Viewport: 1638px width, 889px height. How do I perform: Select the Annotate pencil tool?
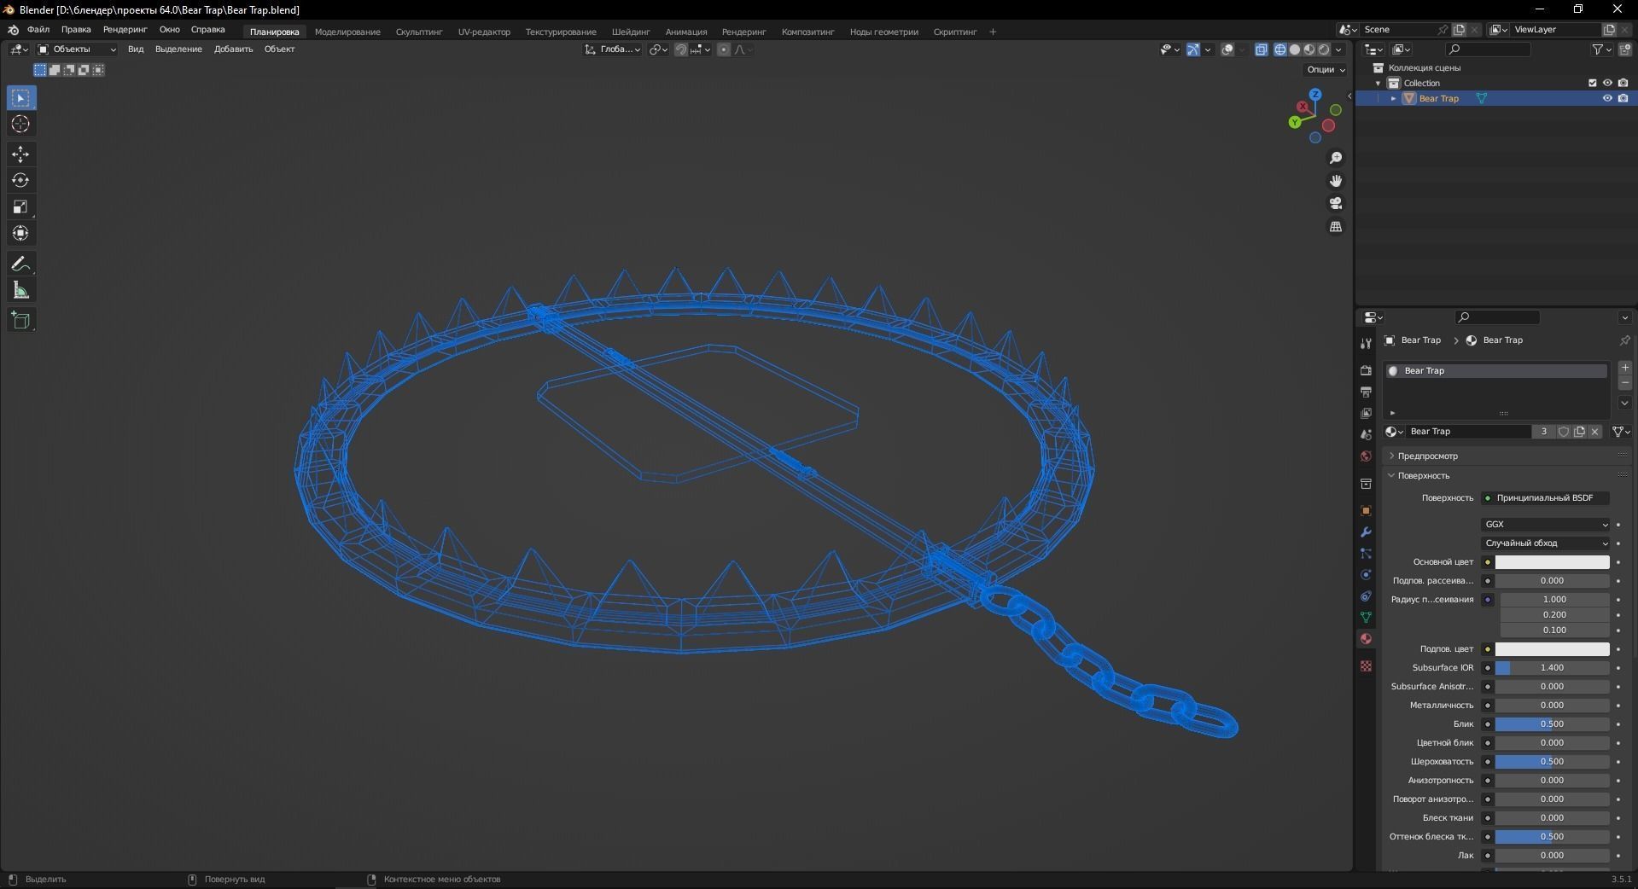(x=21, y=264)
